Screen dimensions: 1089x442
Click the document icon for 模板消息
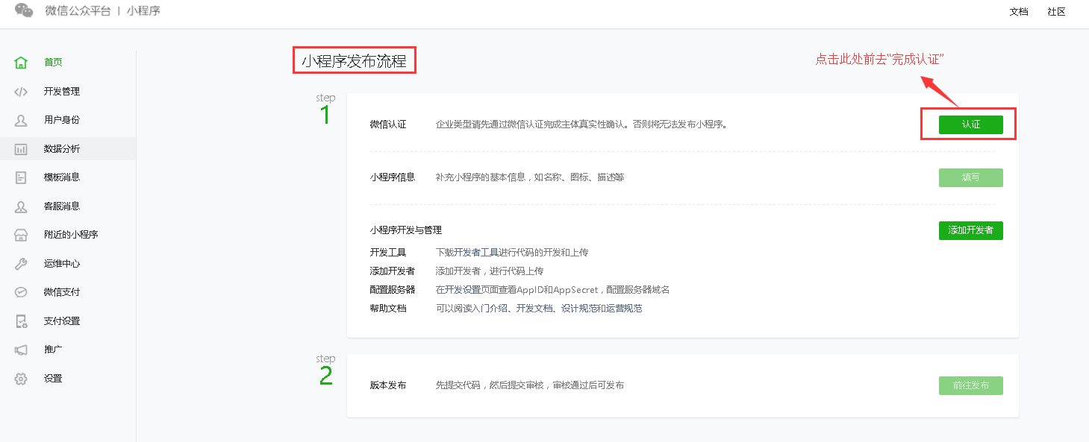coord(21,177)
